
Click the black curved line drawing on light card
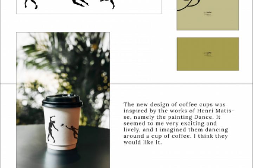(x=188, y=5)
